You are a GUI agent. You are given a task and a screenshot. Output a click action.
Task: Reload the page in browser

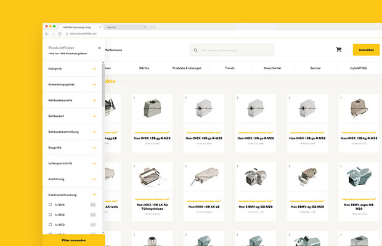coord(60,34)
